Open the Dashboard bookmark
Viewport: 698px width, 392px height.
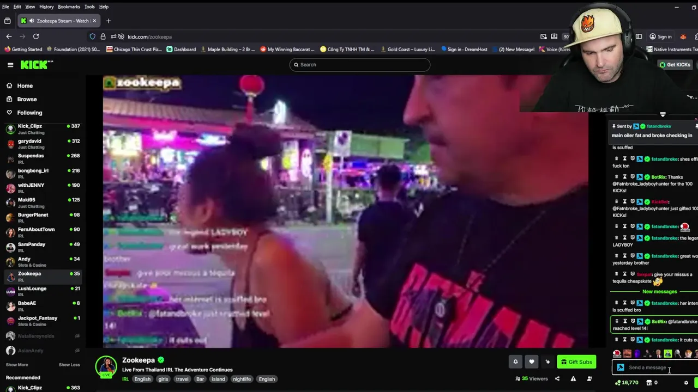181,49
